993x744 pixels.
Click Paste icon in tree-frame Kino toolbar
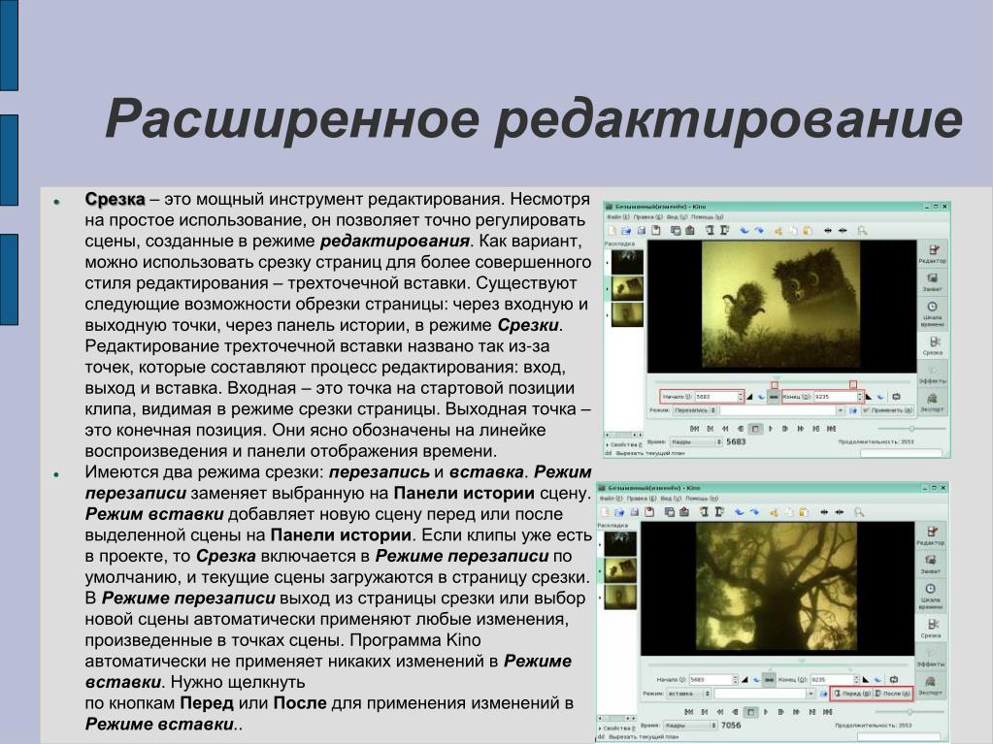click(803, 512)
